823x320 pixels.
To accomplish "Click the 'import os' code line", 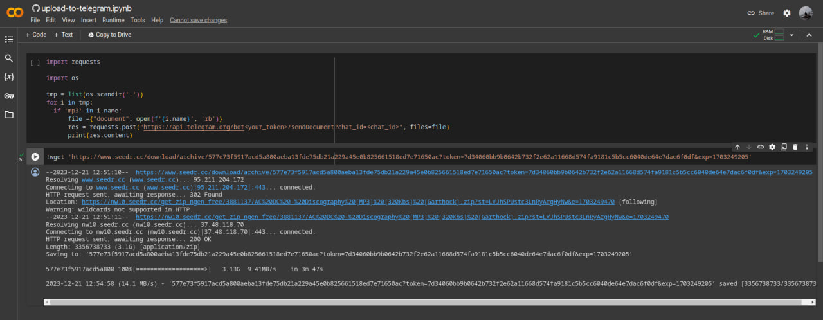I will [62, 78].
